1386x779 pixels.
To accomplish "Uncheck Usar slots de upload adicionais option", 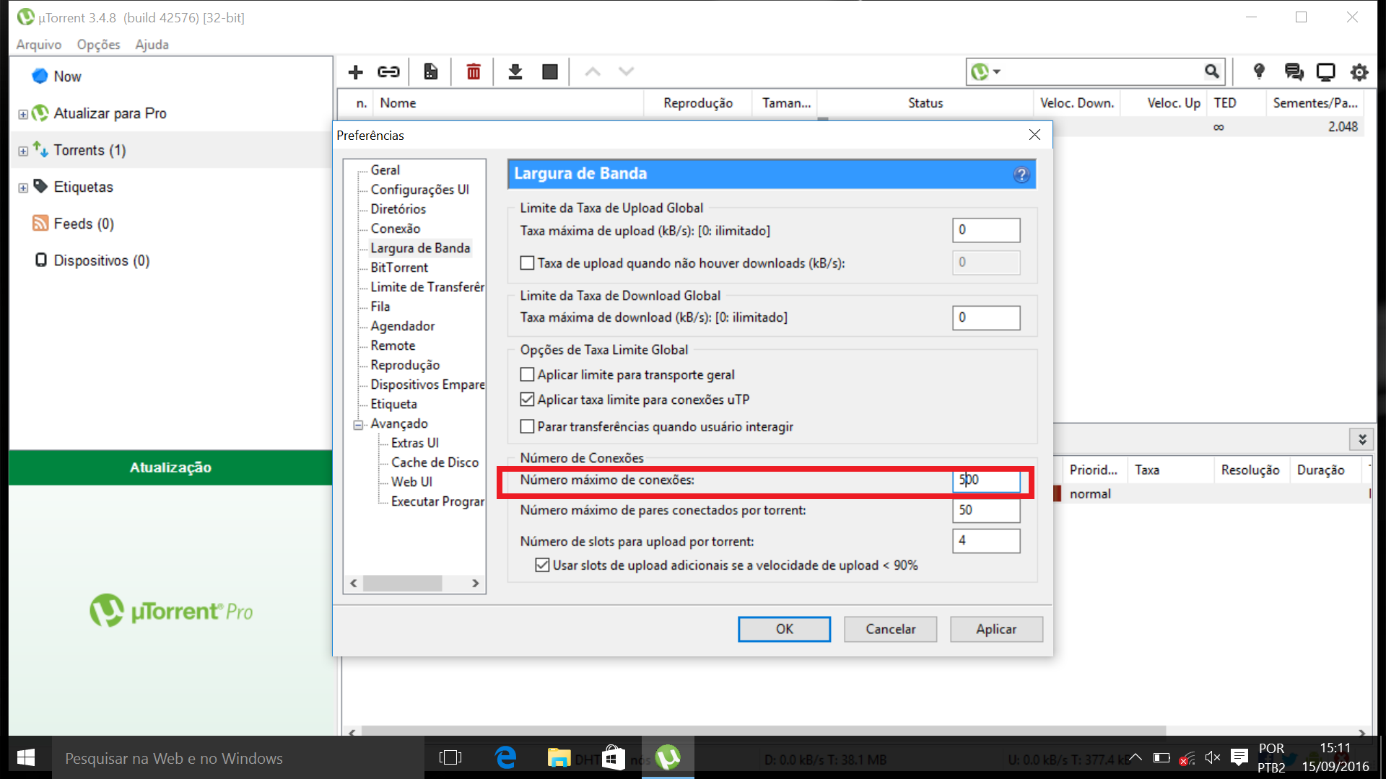I will [543, 565].
